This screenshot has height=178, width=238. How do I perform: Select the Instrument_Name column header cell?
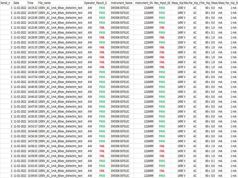coord(121,3)
